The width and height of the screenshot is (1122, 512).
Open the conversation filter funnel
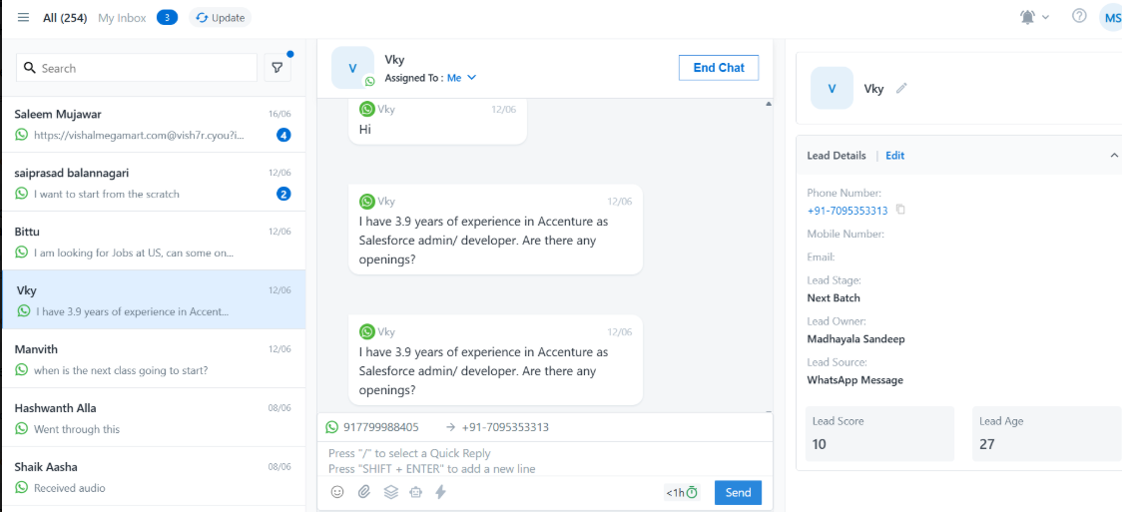[278, 68]
